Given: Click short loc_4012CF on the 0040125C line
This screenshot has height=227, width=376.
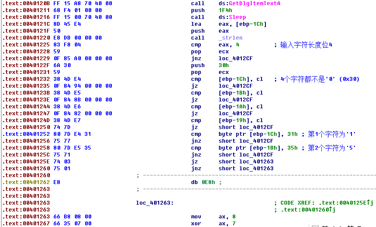Looking at the screenshot, I should (246, 155).
